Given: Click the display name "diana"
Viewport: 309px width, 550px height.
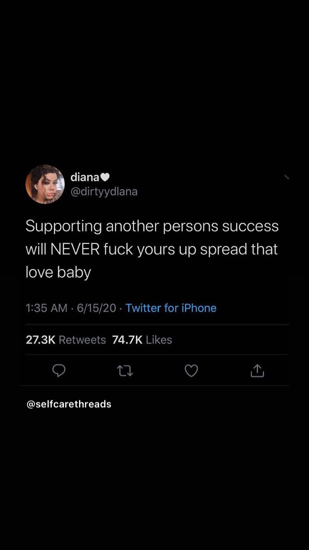Looking at the screenshot, I should click(x=85, y=177).
